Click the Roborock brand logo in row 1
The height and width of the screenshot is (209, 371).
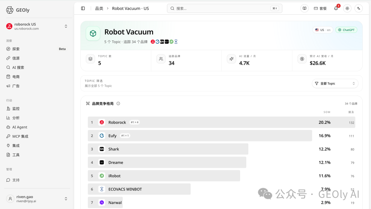point(102,122)
